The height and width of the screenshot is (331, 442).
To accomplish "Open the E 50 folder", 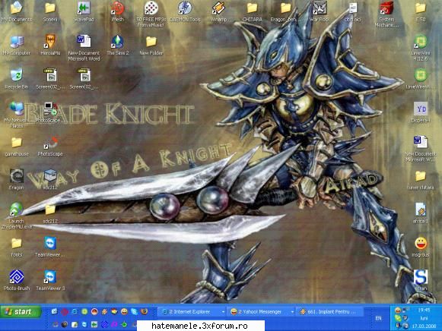I will tap(420, 11).
